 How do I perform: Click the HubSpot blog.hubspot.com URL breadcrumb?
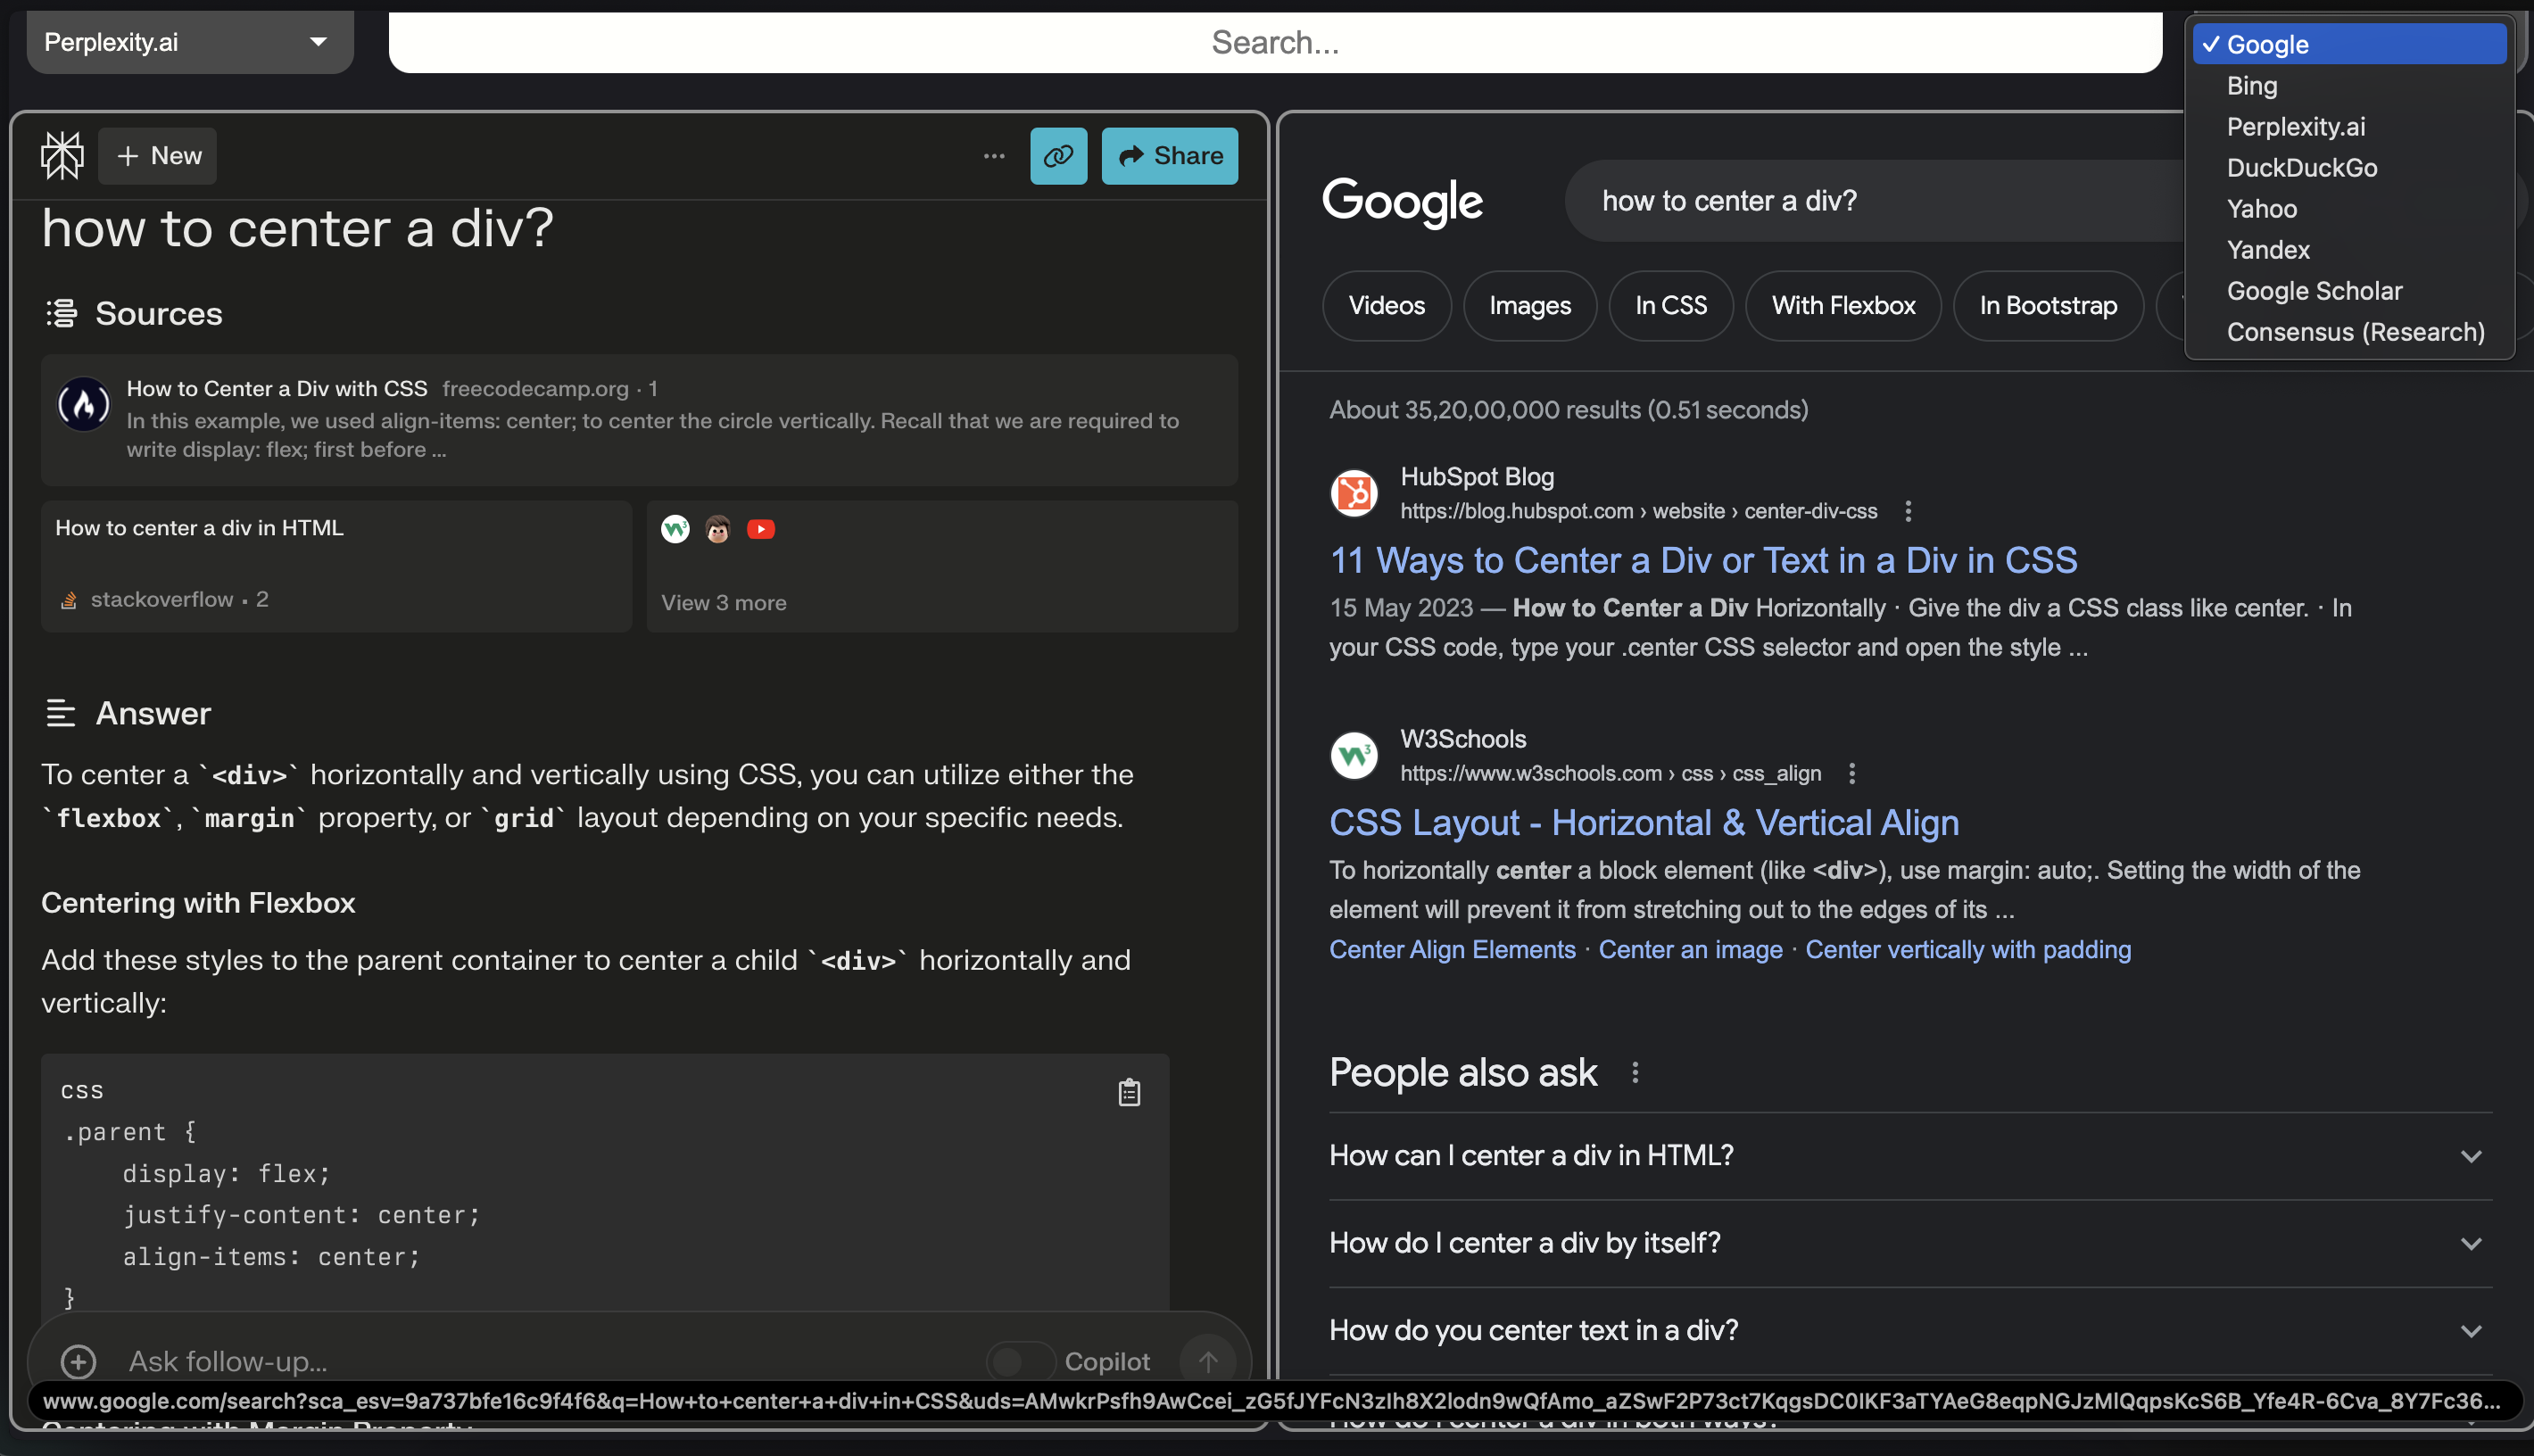(x=1638, y=511)
